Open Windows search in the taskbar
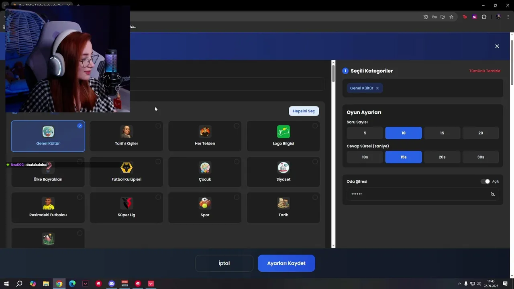 tap(19, 284)
